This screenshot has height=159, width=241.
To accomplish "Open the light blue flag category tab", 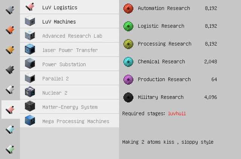I will (10, 129).
